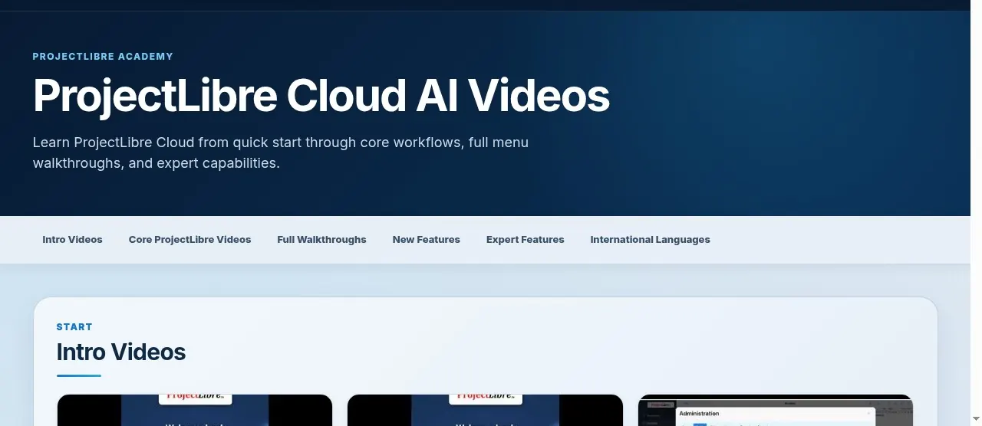Image resolution: width=982 pixels, height=426 pixels.
Task: Click the 'Learn ProjectLibre Cloud' description text
Action: point(281,152)
